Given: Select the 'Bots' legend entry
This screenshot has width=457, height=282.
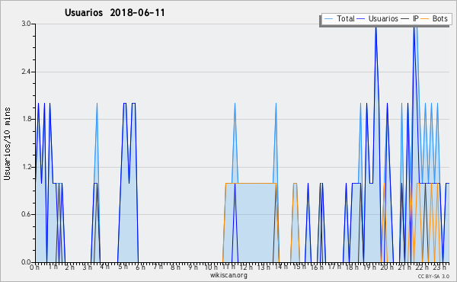Looking at the screenshot, I should [439, 18].
